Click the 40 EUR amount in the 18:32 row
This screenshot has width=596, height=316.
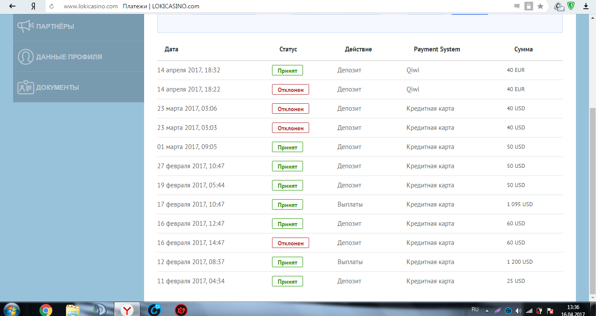[x=516, y=70]
